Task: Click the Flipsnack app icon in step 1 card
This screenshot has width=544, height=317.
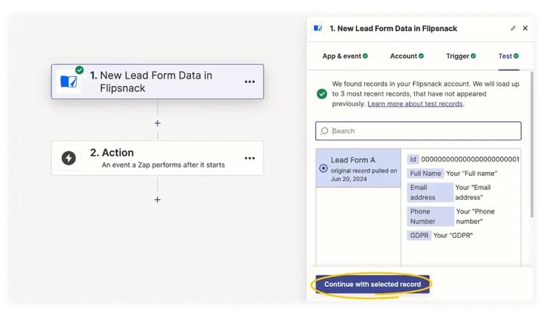Action: click(x=69, y=82)
